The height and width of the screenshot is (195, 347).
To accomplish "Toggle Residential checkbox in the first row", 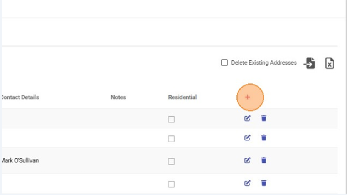I will tap(172, 119).
